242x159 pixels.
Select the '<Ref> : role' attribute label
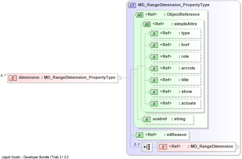[x=174, y=57]
